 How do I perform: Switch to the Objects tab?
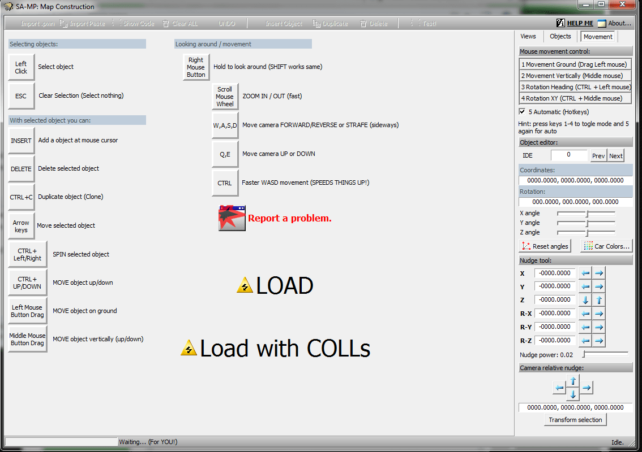coord(560,36)
